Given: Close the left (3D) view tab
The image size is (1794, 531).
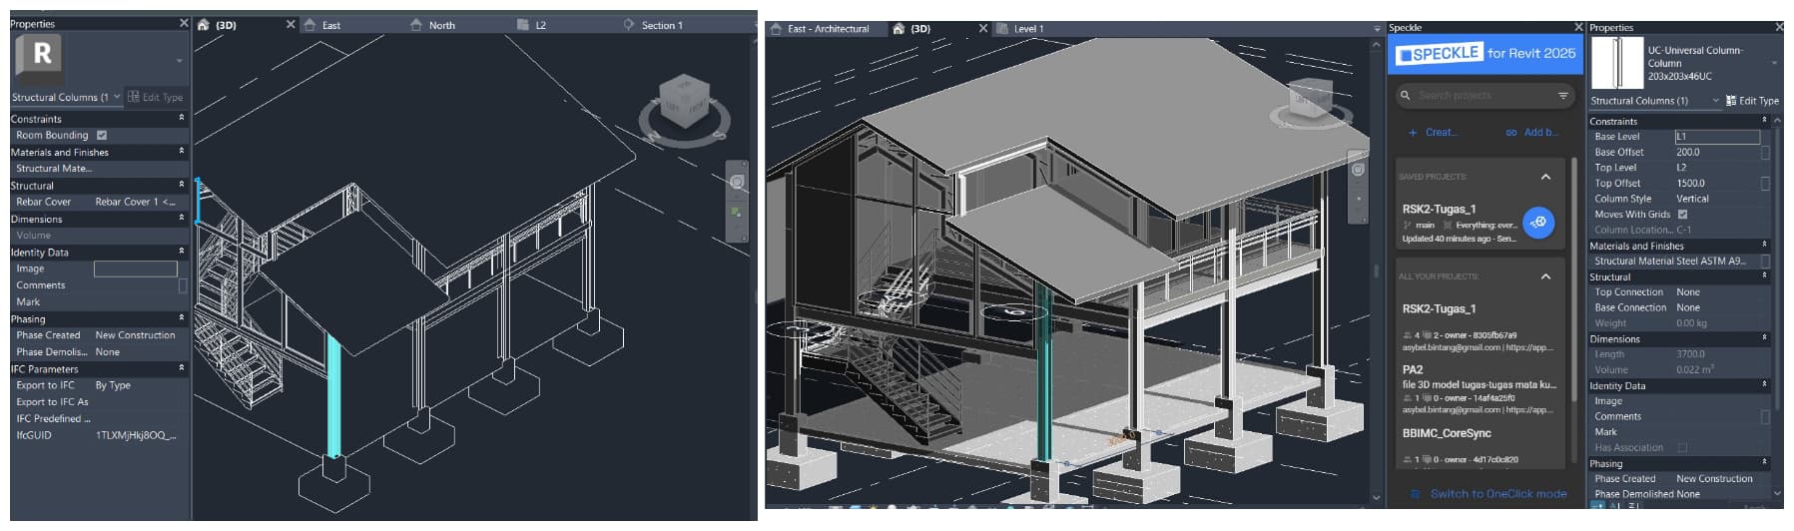Looking at the screenshot, I should 291,25.
